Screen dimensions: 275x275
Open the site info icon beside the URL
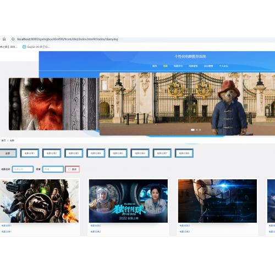[x=13, y=39]
